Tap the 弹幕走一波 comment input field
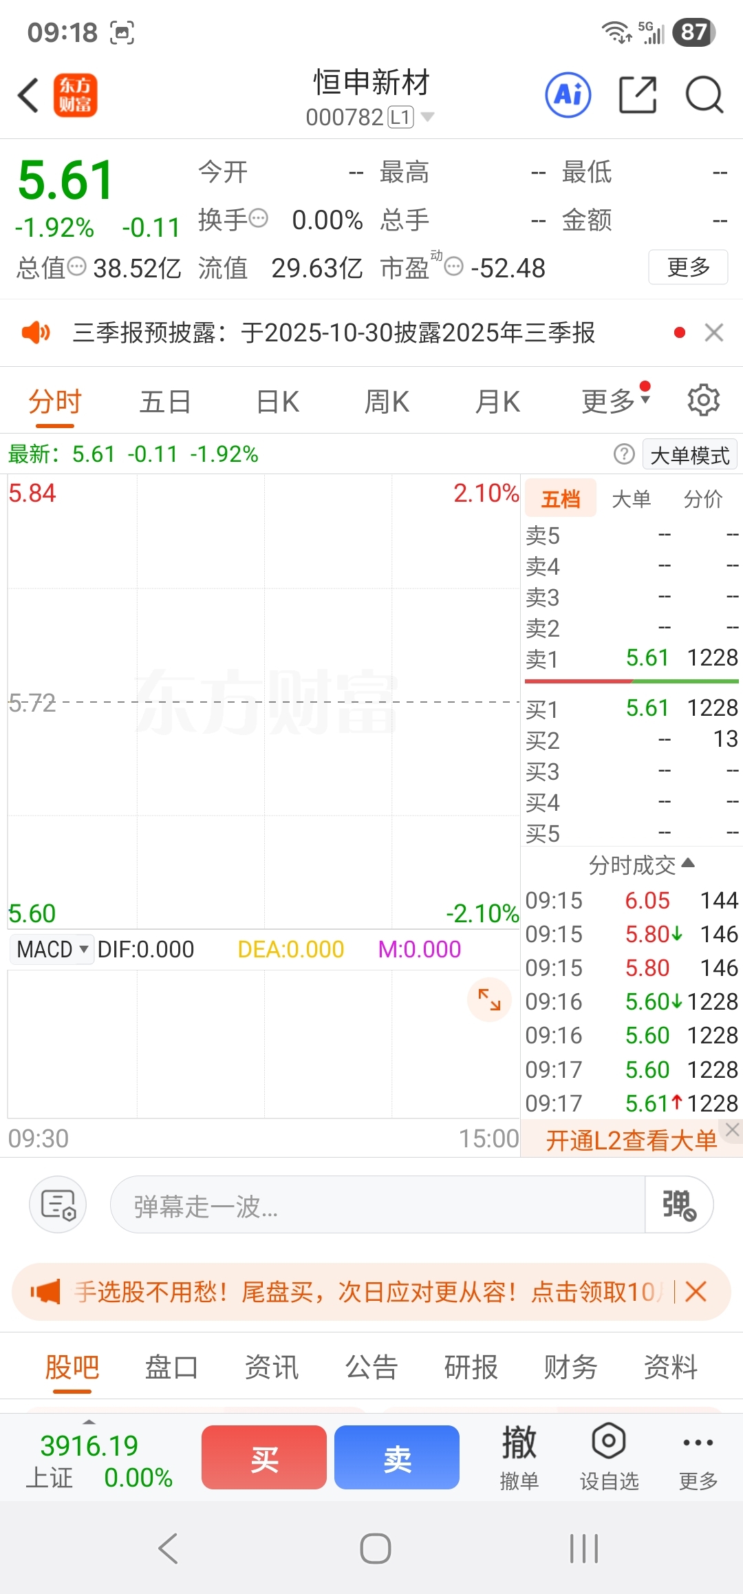The height and width of the screenshot is (1594, 743). (x=377, y=1205)
